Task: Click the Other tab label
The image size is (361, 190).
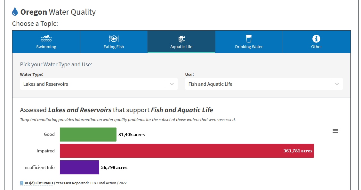Action: click(316, 47)
